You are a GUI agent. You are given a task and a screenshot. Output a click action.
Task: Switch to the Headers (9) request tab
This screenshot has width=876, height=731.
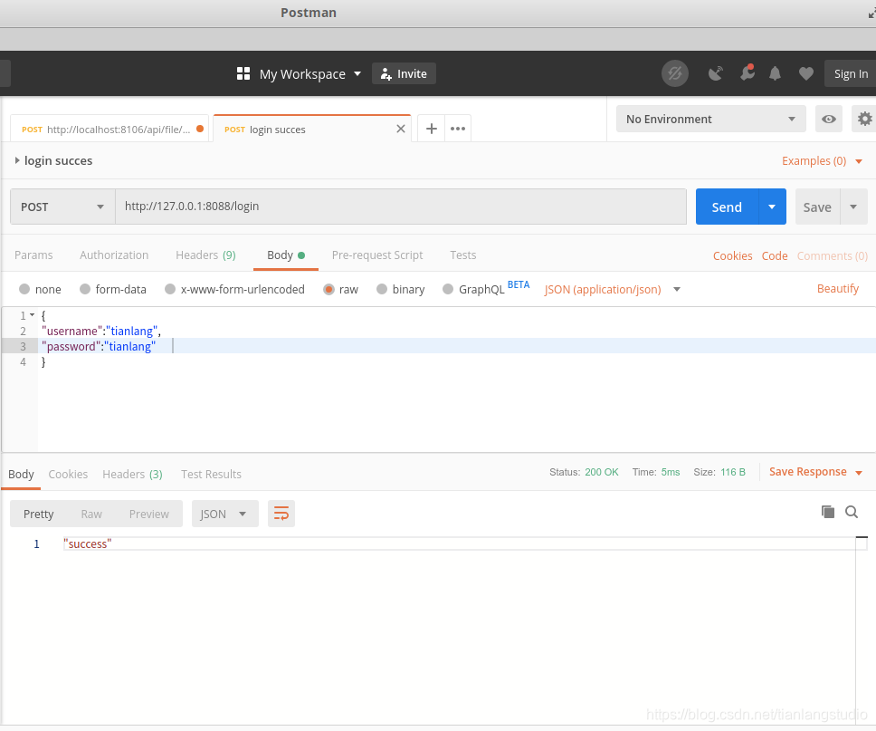click(x=205, y=255)
